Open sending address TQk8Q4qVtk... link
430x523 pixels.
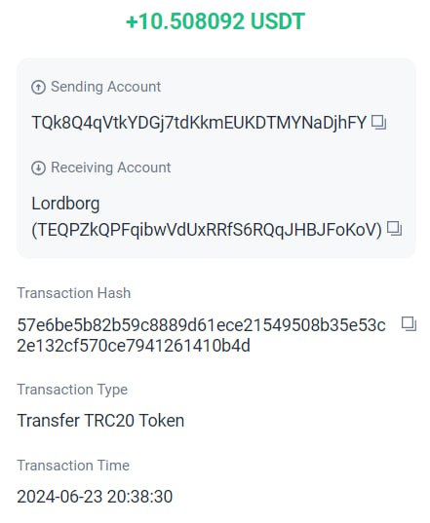pos(199,123)
